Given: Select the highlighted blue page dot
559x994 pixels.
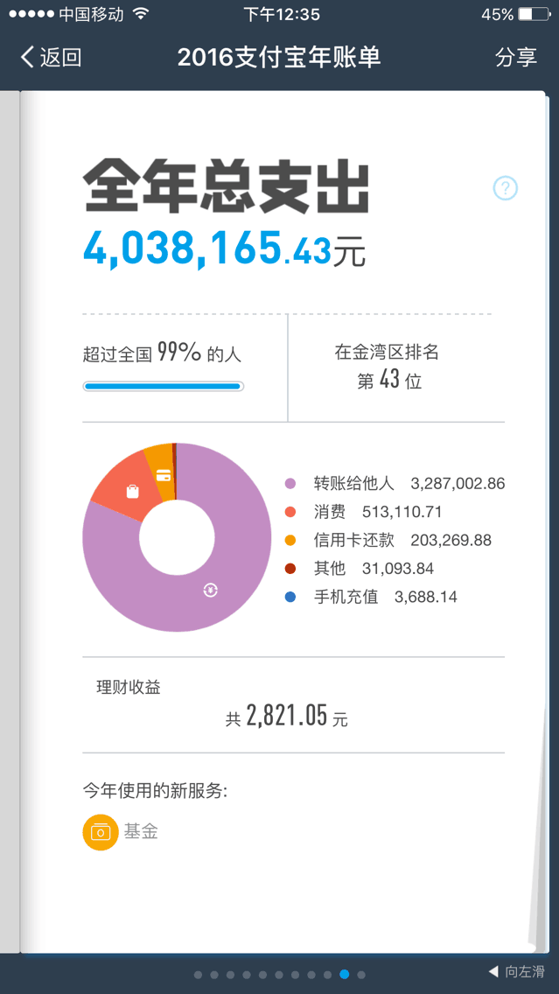Looking at the screenshot, I should [x=344, y=975].
